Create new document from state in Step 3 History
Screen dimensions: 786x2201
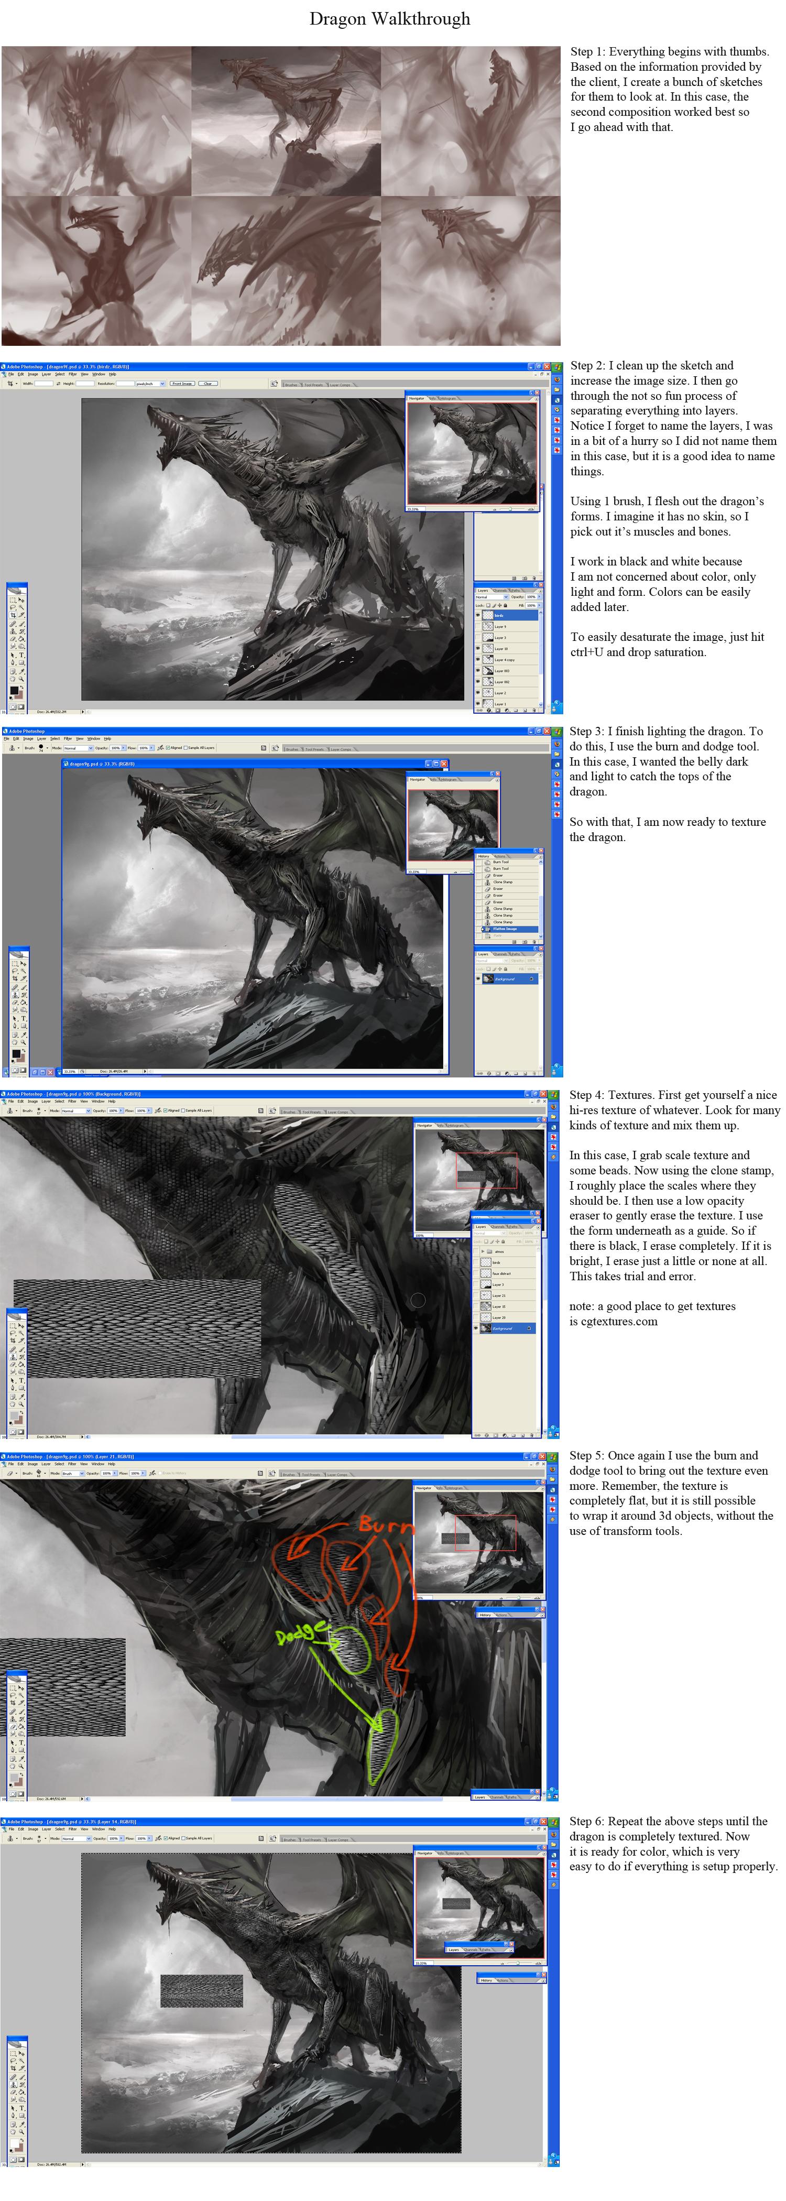pyautogui.click(x=515, y=942)
